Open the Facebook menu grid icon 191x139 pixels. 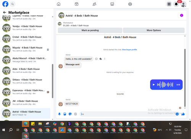tap(169, 4)
